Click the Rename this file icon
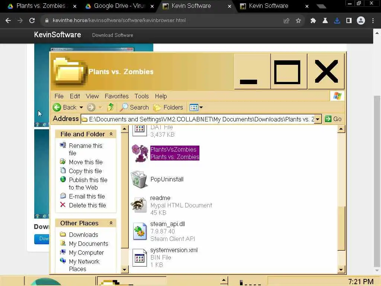The width and height of the screenshot is (381, 286). [63, 145]
